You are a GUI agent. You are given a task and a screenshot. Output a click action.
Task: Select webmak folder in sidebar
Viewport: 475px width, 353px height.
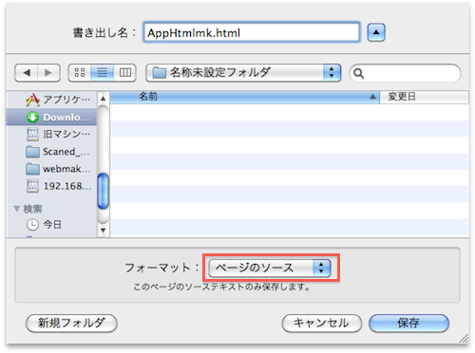pos(51,169)
